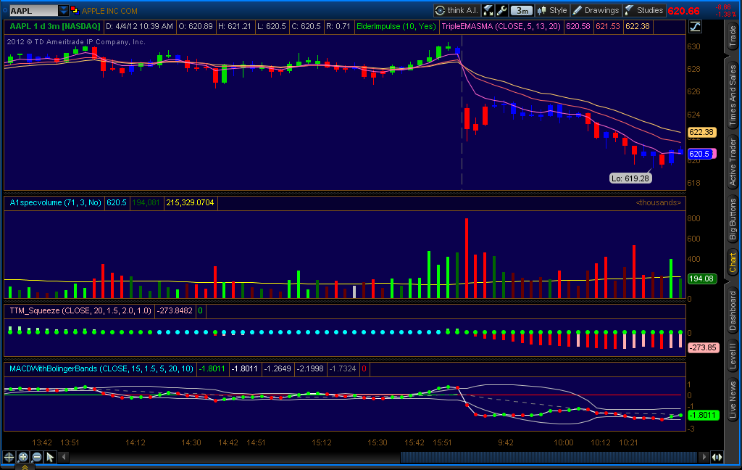742x470 pixels.
Task: Click the O: 620.89 open value
Action: coord(196,27)
